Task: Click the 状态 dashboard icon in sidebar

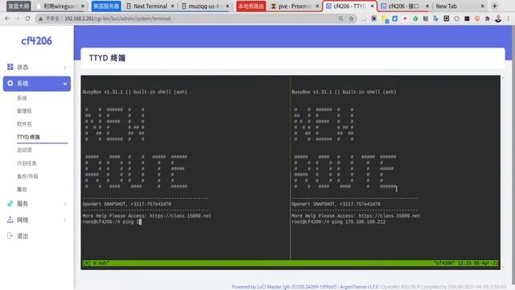Action: (10, 67)
